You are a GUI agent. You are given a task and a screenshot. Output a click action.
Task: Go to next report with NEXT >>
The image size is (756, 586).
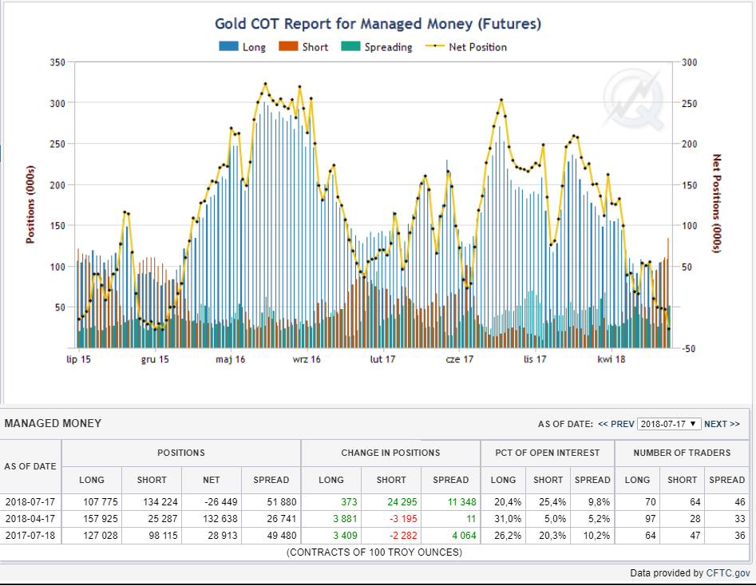(x=722, y=424)
